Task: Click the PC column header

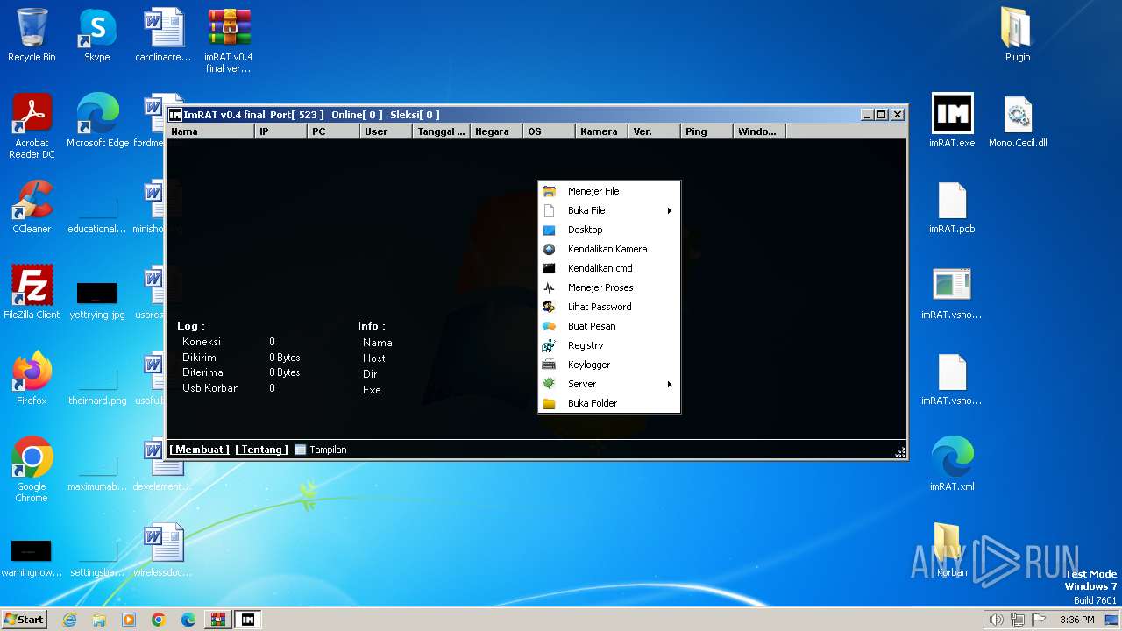Action: (333, 131)
